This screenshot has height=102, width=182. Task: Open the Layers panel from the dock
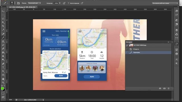click(x=177, y=30)
